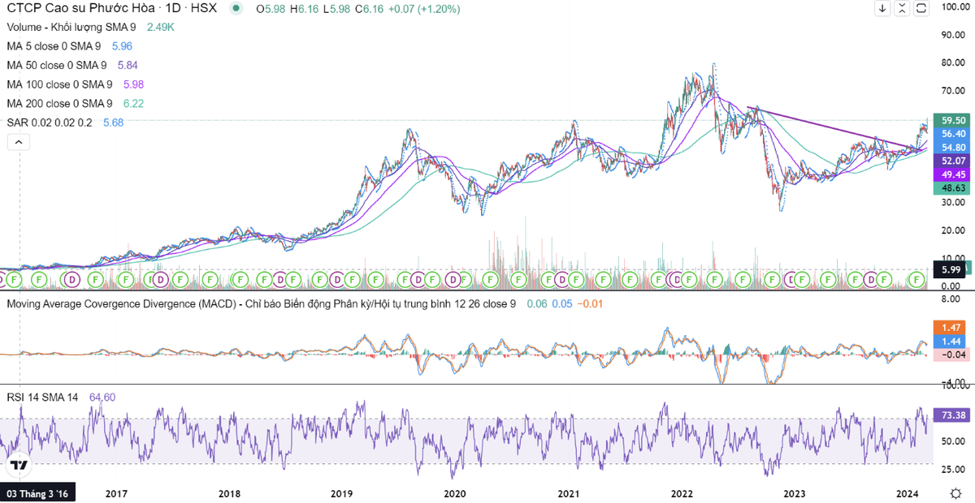This screenshot has width=975, height=503.
Task: Select the MA 5 indicator legend
Action: (x=53, y=46)
